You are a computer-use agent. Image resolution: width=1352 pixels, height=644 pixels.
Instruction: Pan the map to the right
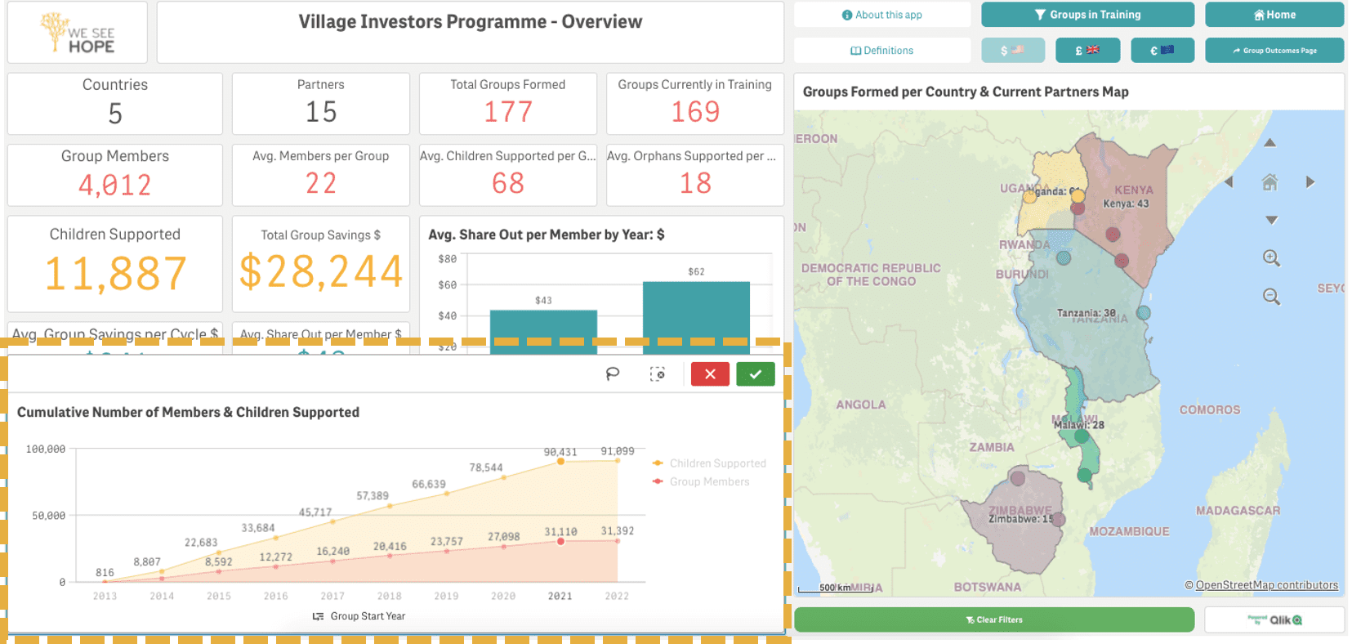[x=1310, y=181]
